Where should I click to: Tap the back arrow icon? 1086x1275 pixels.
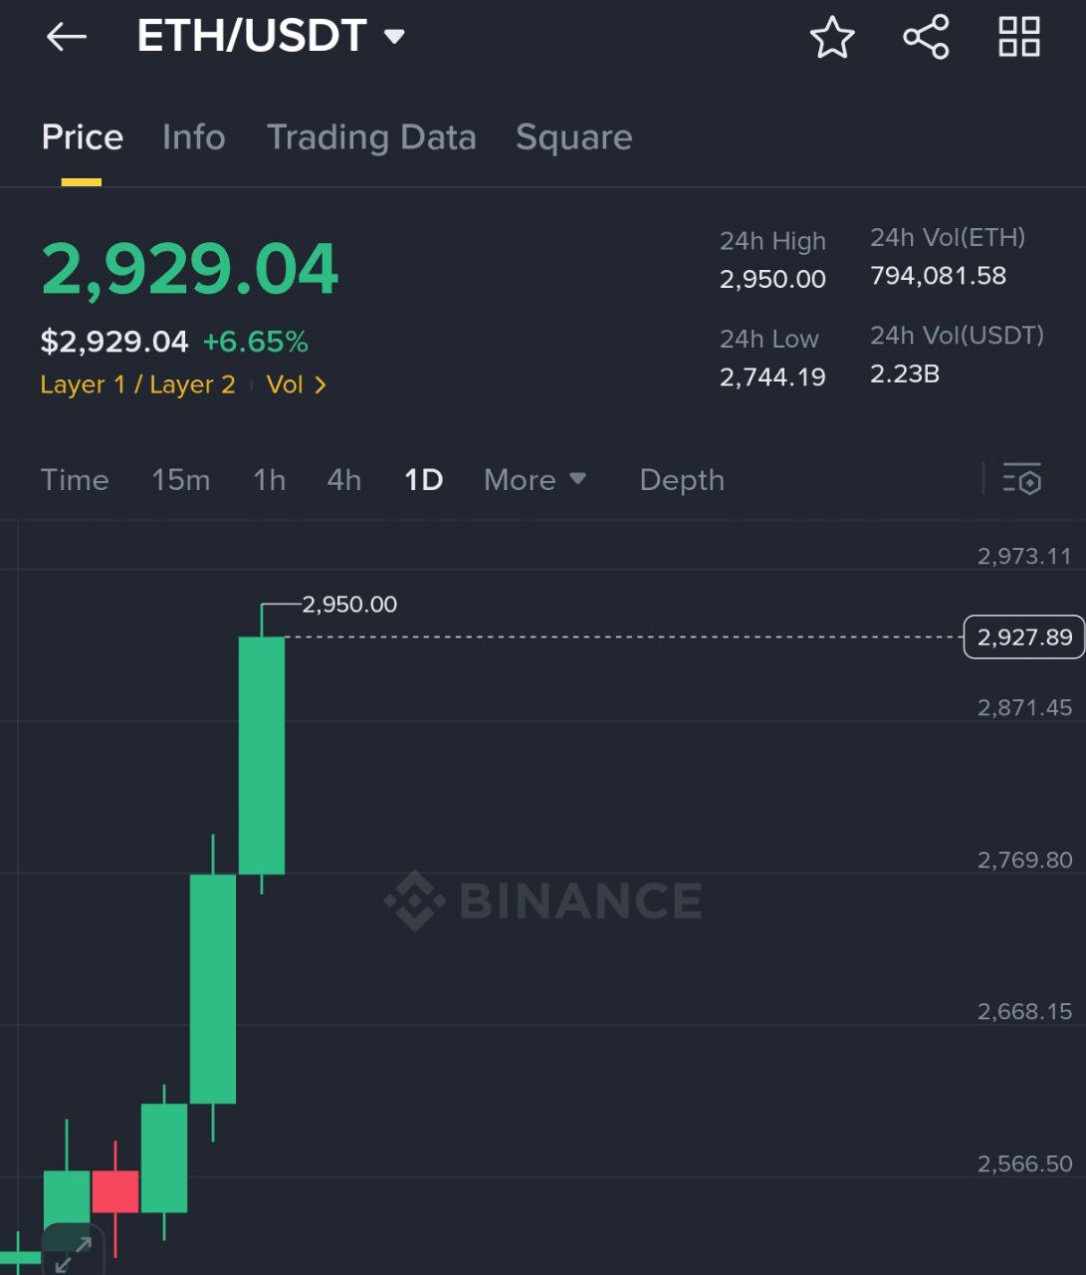(x=67, y=38)
